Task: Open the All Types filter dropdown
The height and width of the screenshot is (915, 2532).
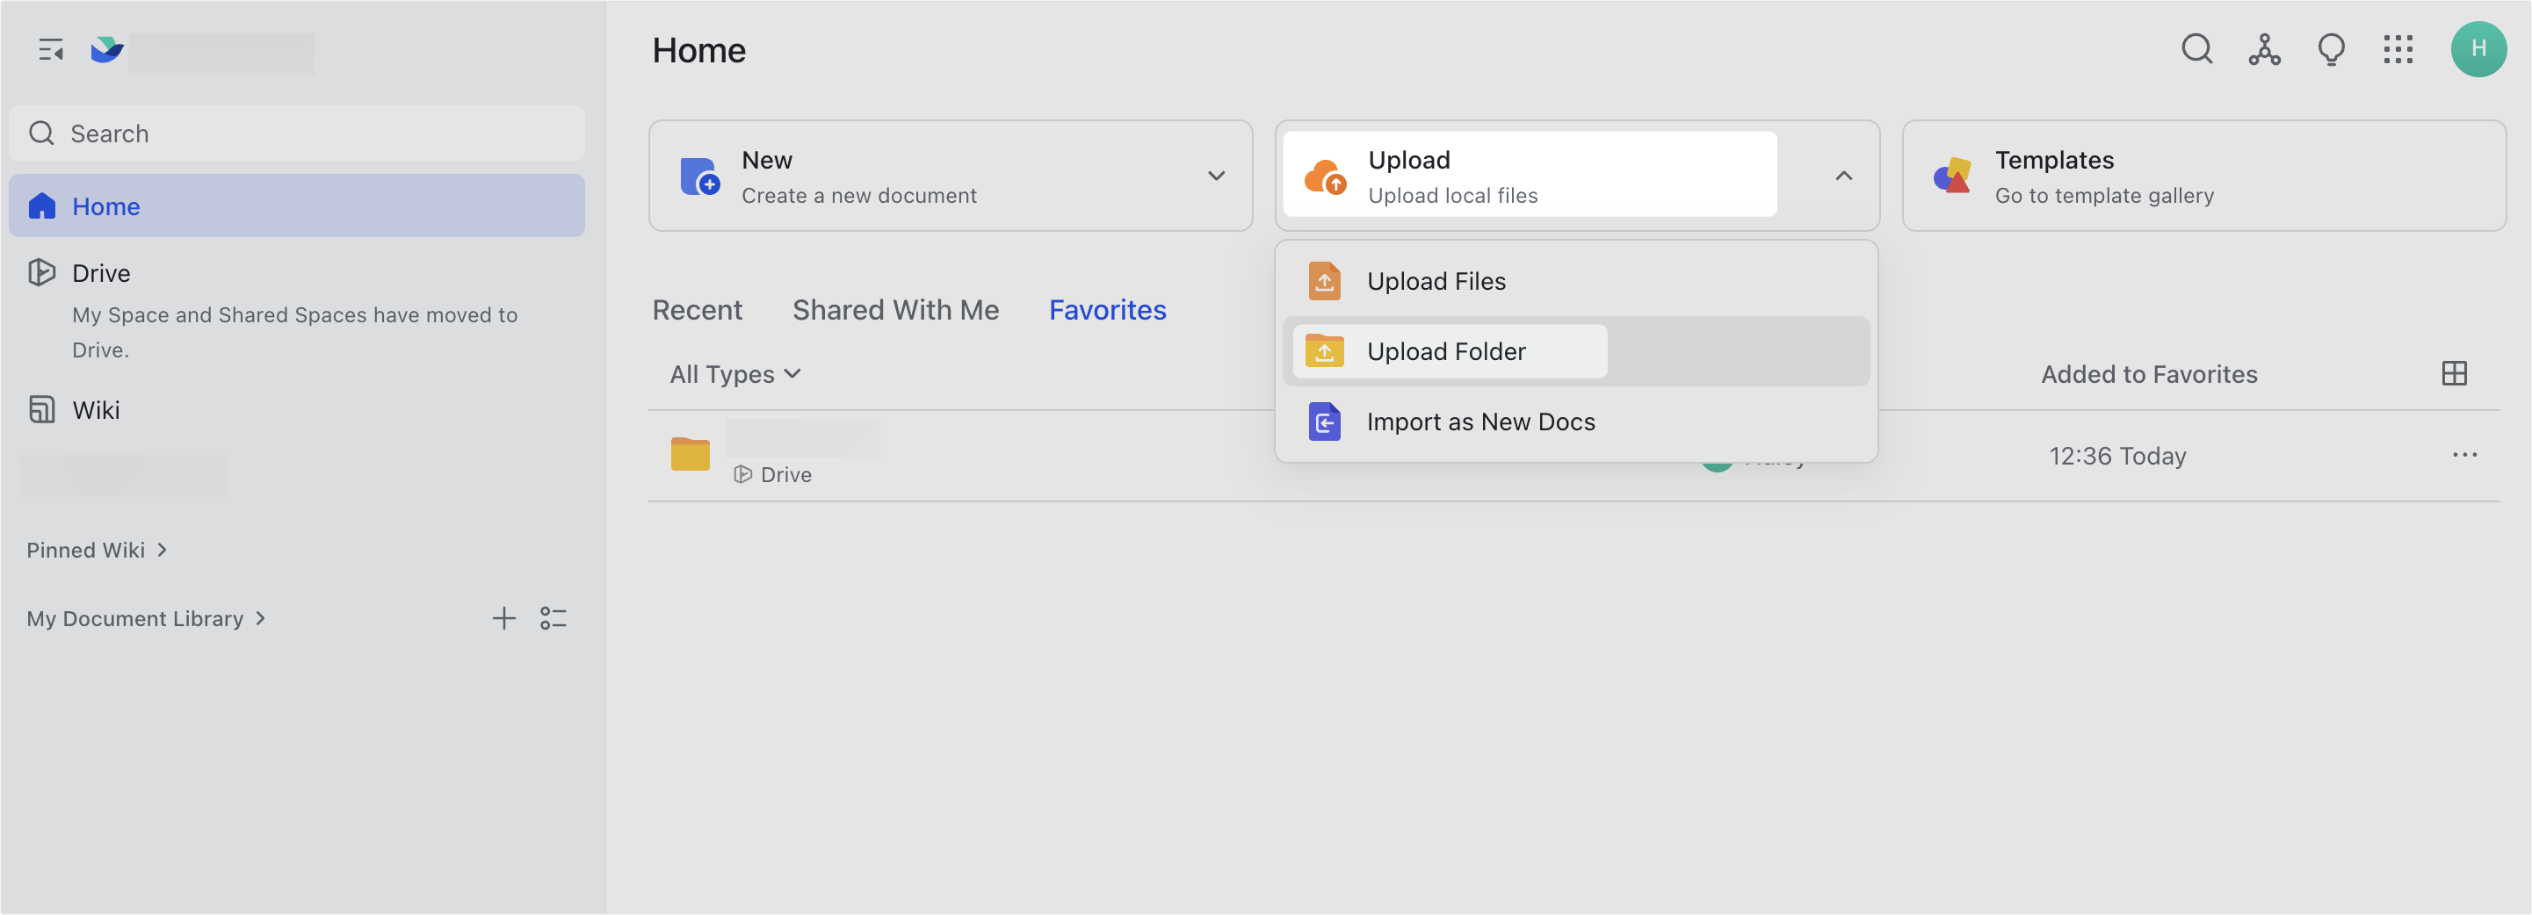Action: point(734,374)
